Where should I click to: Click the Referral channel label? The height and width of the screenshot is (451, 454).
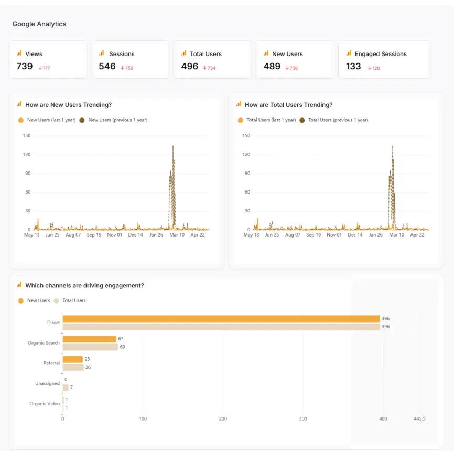click(x=51, y=363)
